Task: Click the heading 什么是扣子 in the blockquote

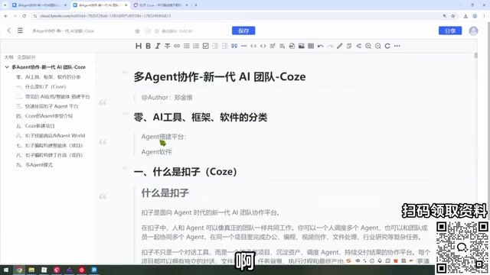Action: (x=165, y=193)
